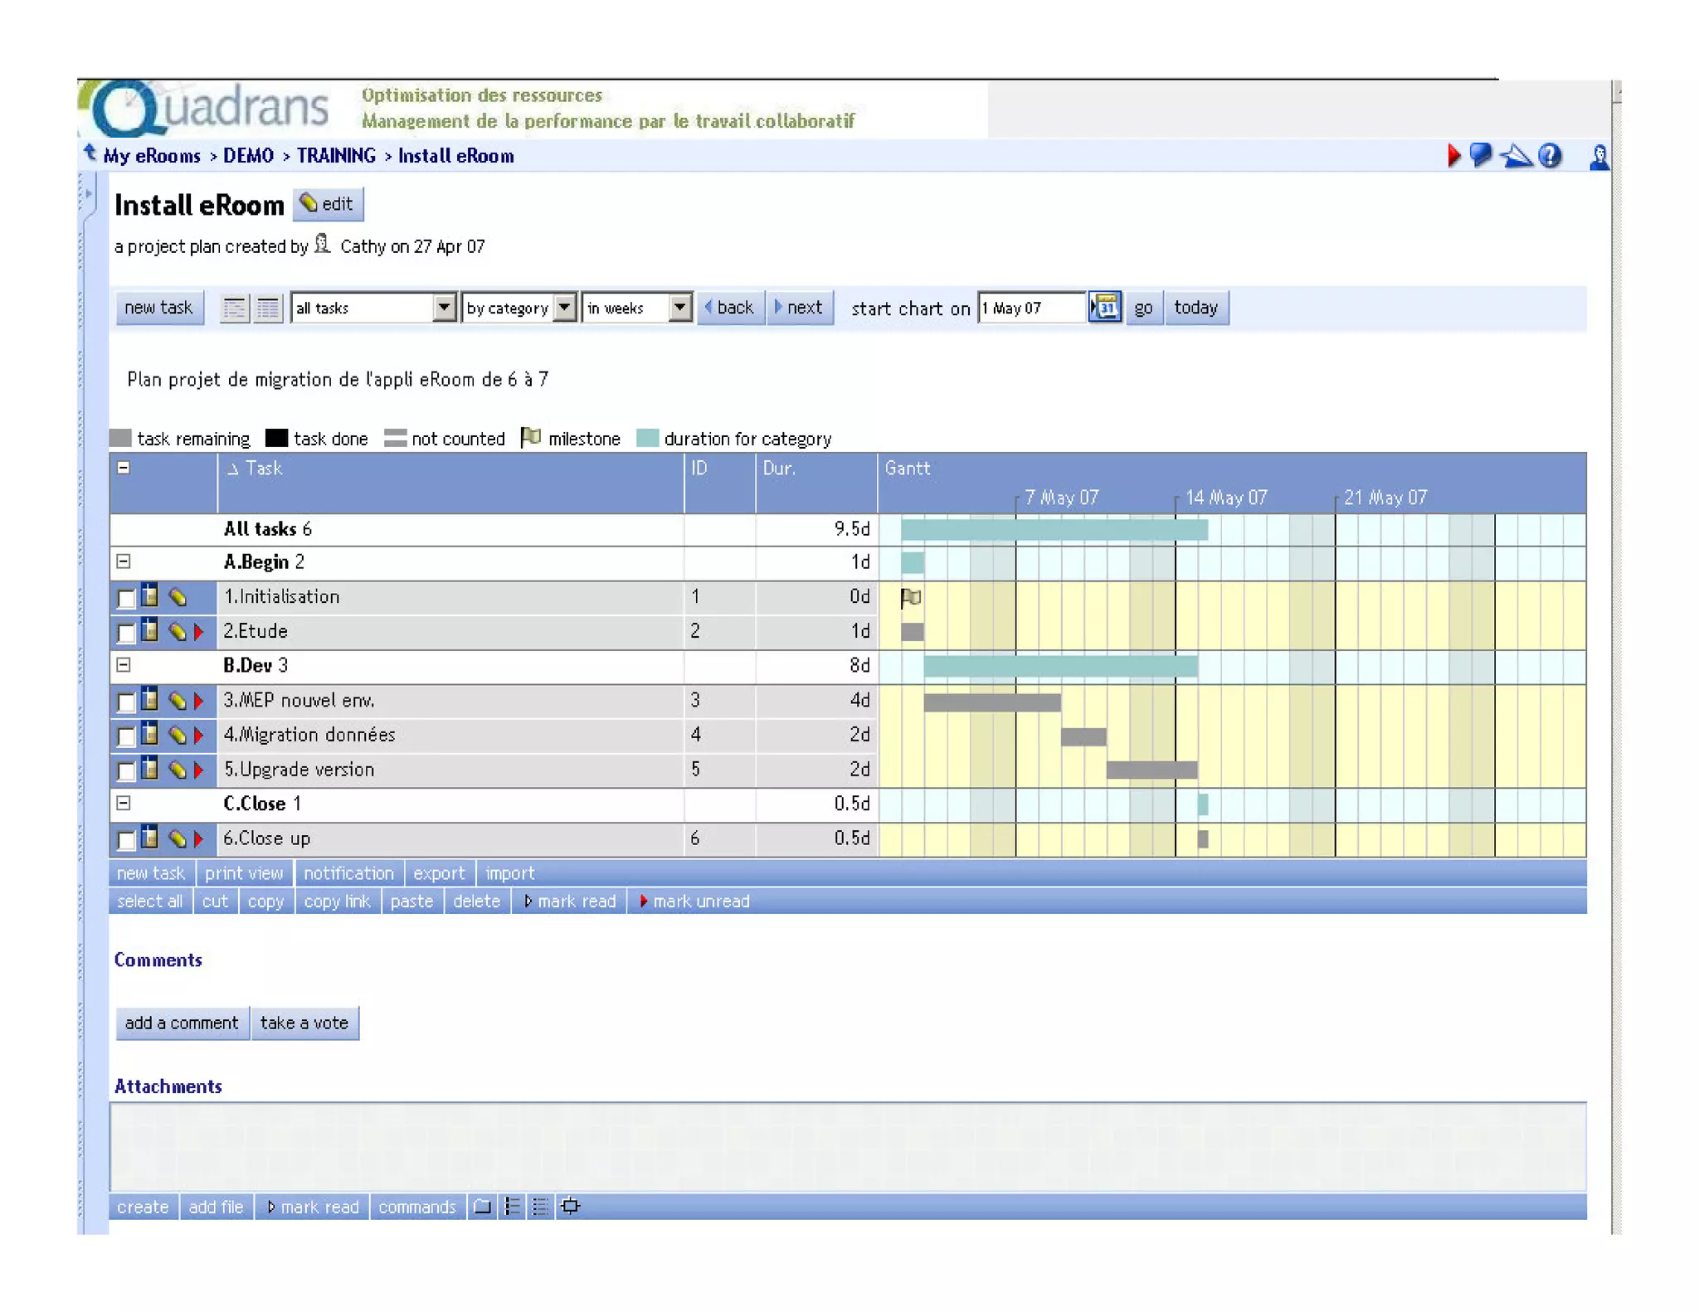Screen dimensions: 1699x1312
Task: Click red unread flag on 4.Migration données
Action: point(199,736)
